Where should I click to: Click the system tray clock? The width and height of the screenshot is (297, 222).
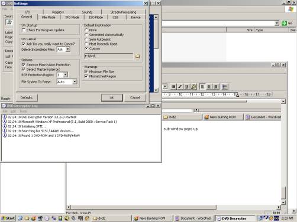tap(287, 218)
